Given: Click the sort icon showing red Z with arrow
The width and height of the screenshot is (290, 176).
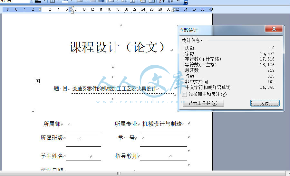Looking at the screenshot, I should [161, 2].
